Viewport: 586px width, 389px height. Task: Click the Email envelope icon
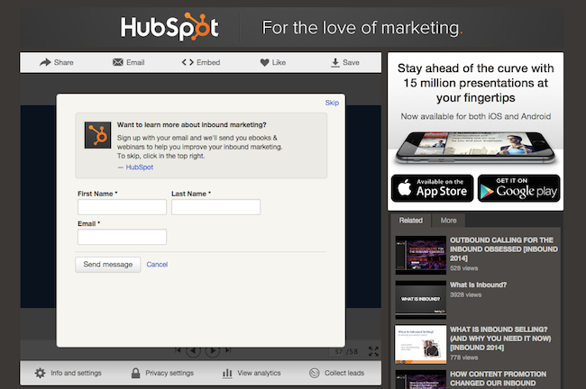[118, 62]
